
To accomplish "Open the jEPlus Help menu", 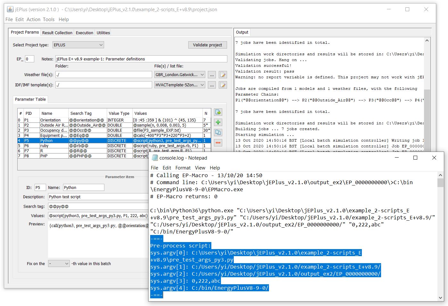I will [64, 19].
